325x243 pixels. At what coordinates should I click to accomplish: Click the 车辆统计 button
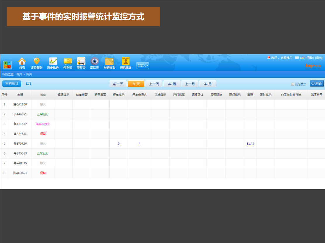click(x=12, y=84)
